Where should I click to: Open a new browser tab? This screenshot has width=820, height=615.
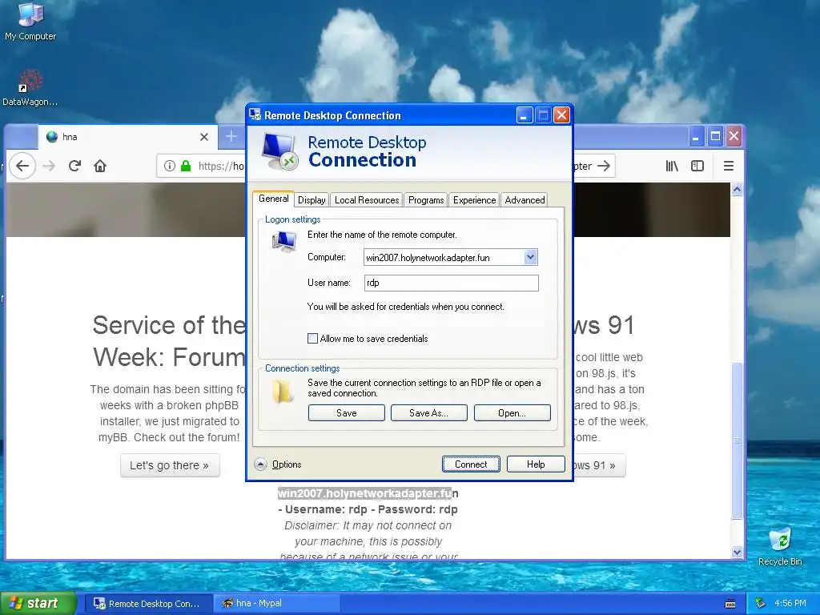coord(231,136)
